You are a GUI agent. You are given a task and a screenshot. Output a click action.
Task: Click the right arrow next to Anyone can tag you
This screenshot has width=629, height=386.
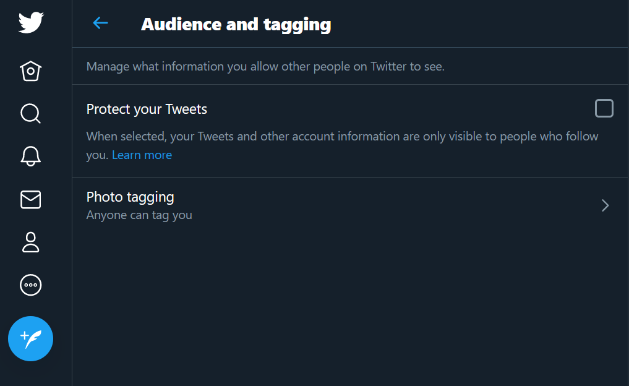coord(605,205)
